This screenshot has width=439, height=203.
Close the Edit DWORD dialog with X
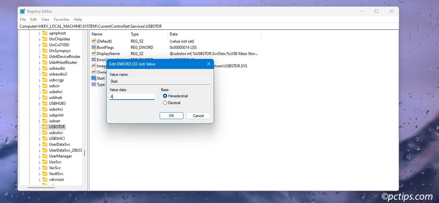pyautogui.click(x=209, y=64)
